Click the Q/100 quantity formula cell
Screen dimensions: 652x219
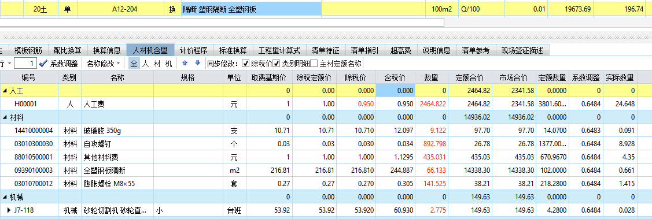point(481,9)
